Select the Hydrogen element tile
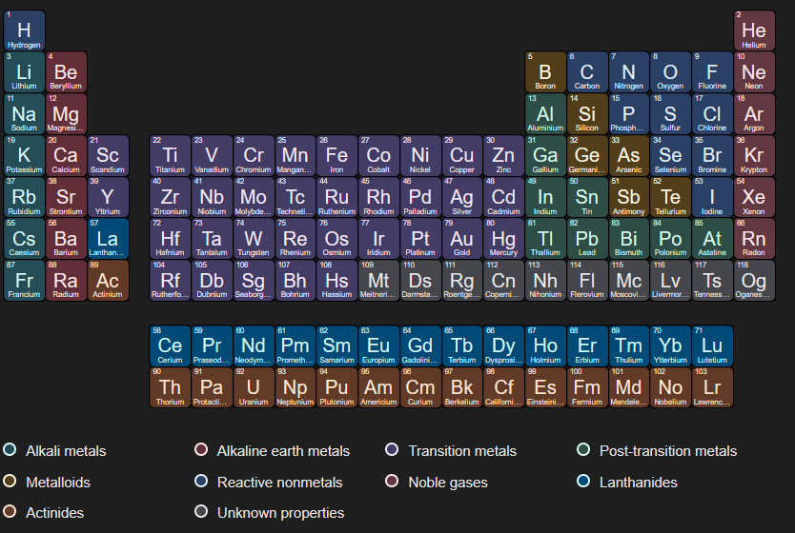This screenshot has width=795, height=533. [x=25, y=30]
